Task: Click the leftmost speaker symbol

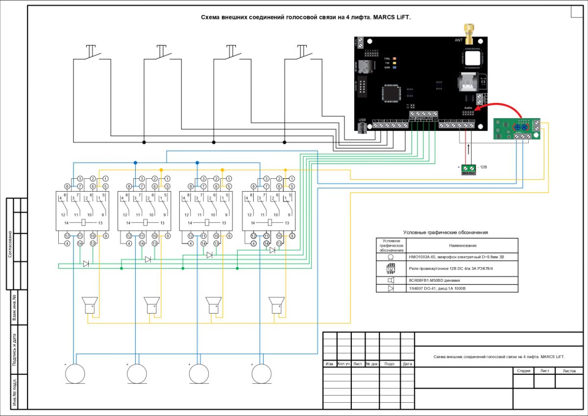Action: (90, 305)
